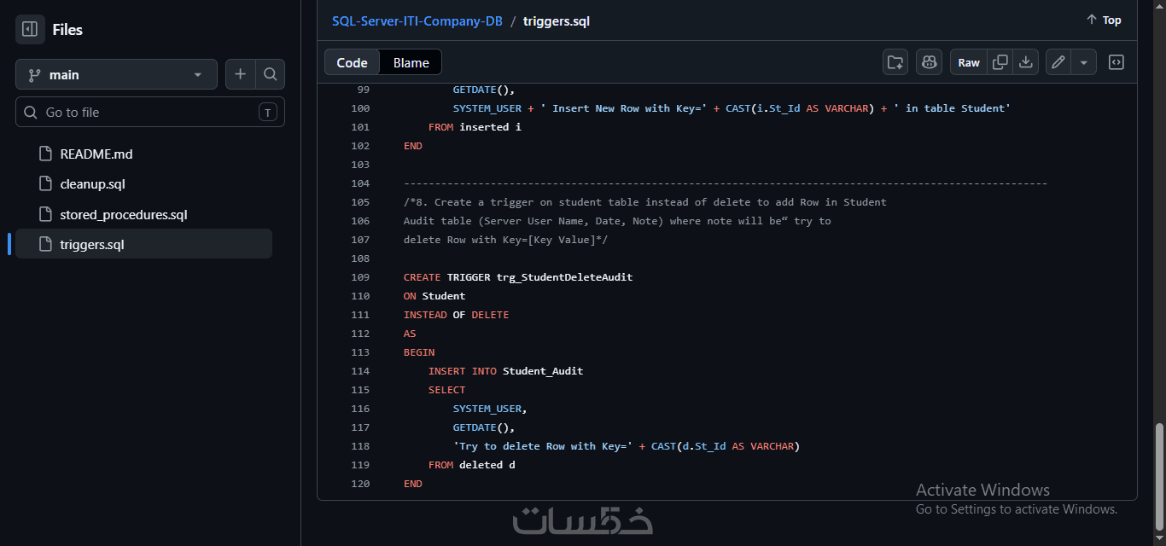The image size is (1166, 546).
Task: Click the folder sparkle icon in toolbar
Action: coord(895,62)
